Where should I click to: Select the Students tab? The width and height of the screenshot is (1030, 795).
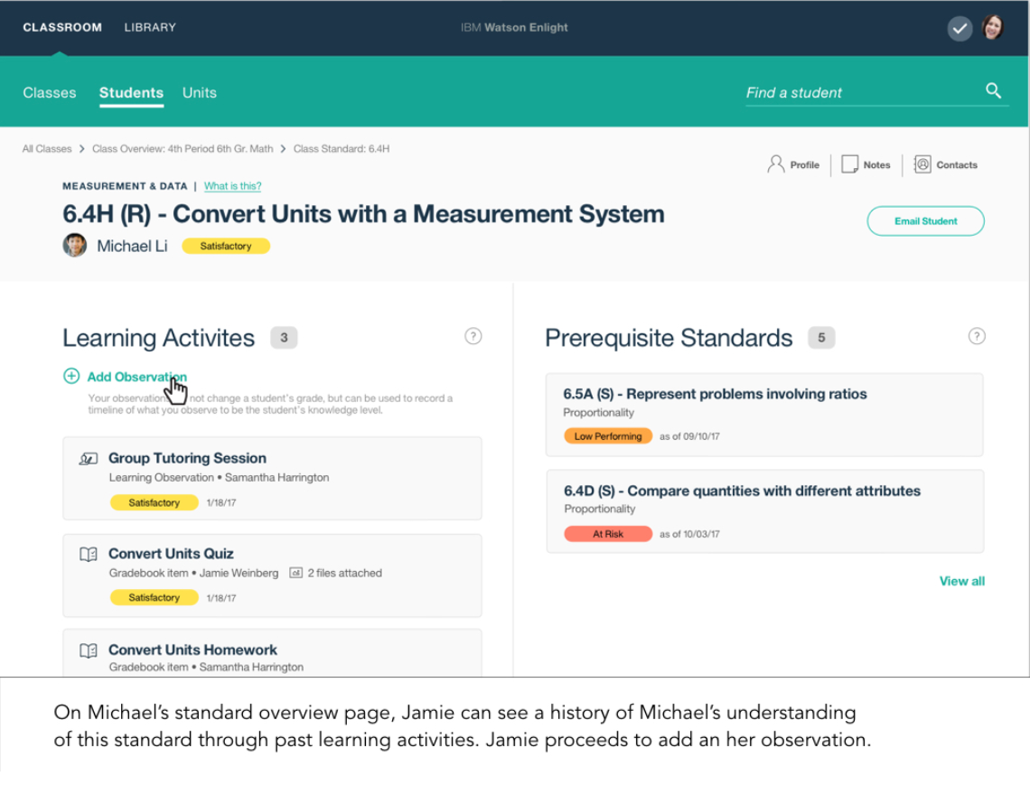131,93
